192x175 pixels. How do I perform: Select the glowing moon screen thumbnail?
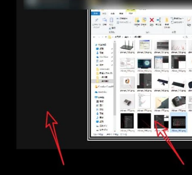point(144,63)
